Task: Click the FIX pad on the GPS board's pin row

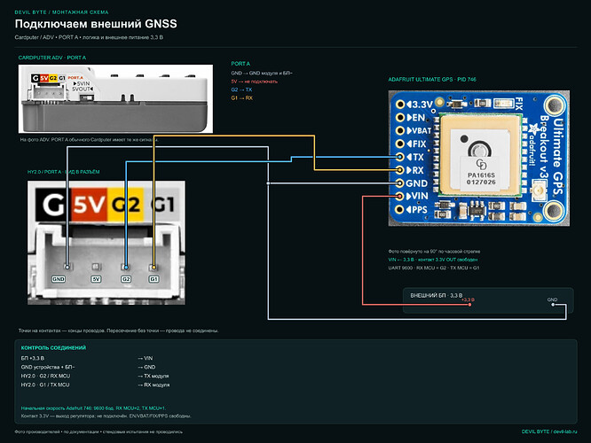Action: click(x=400, y=144)
